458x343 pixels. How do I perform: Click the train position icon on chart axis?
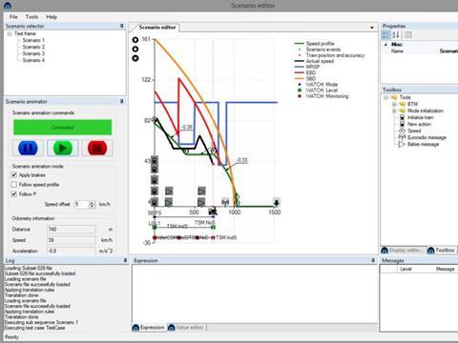click(x=213, y=212)
